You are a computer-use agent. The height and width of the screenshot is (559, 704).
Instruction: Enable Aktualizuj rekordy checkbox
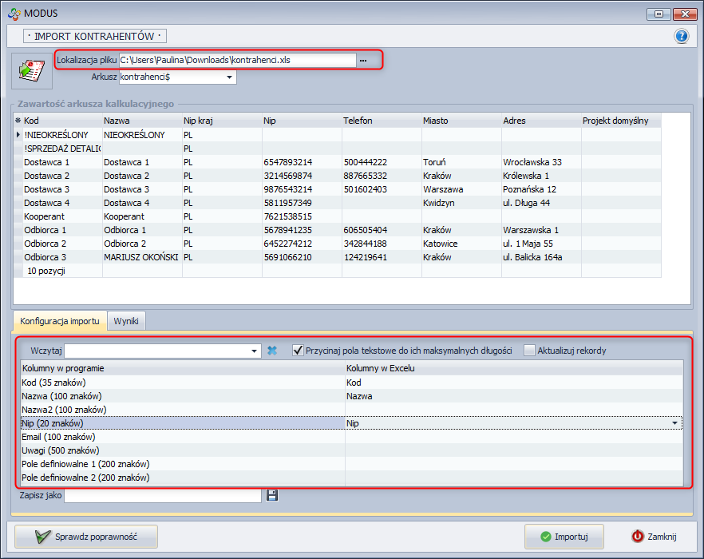pos(529,351)
